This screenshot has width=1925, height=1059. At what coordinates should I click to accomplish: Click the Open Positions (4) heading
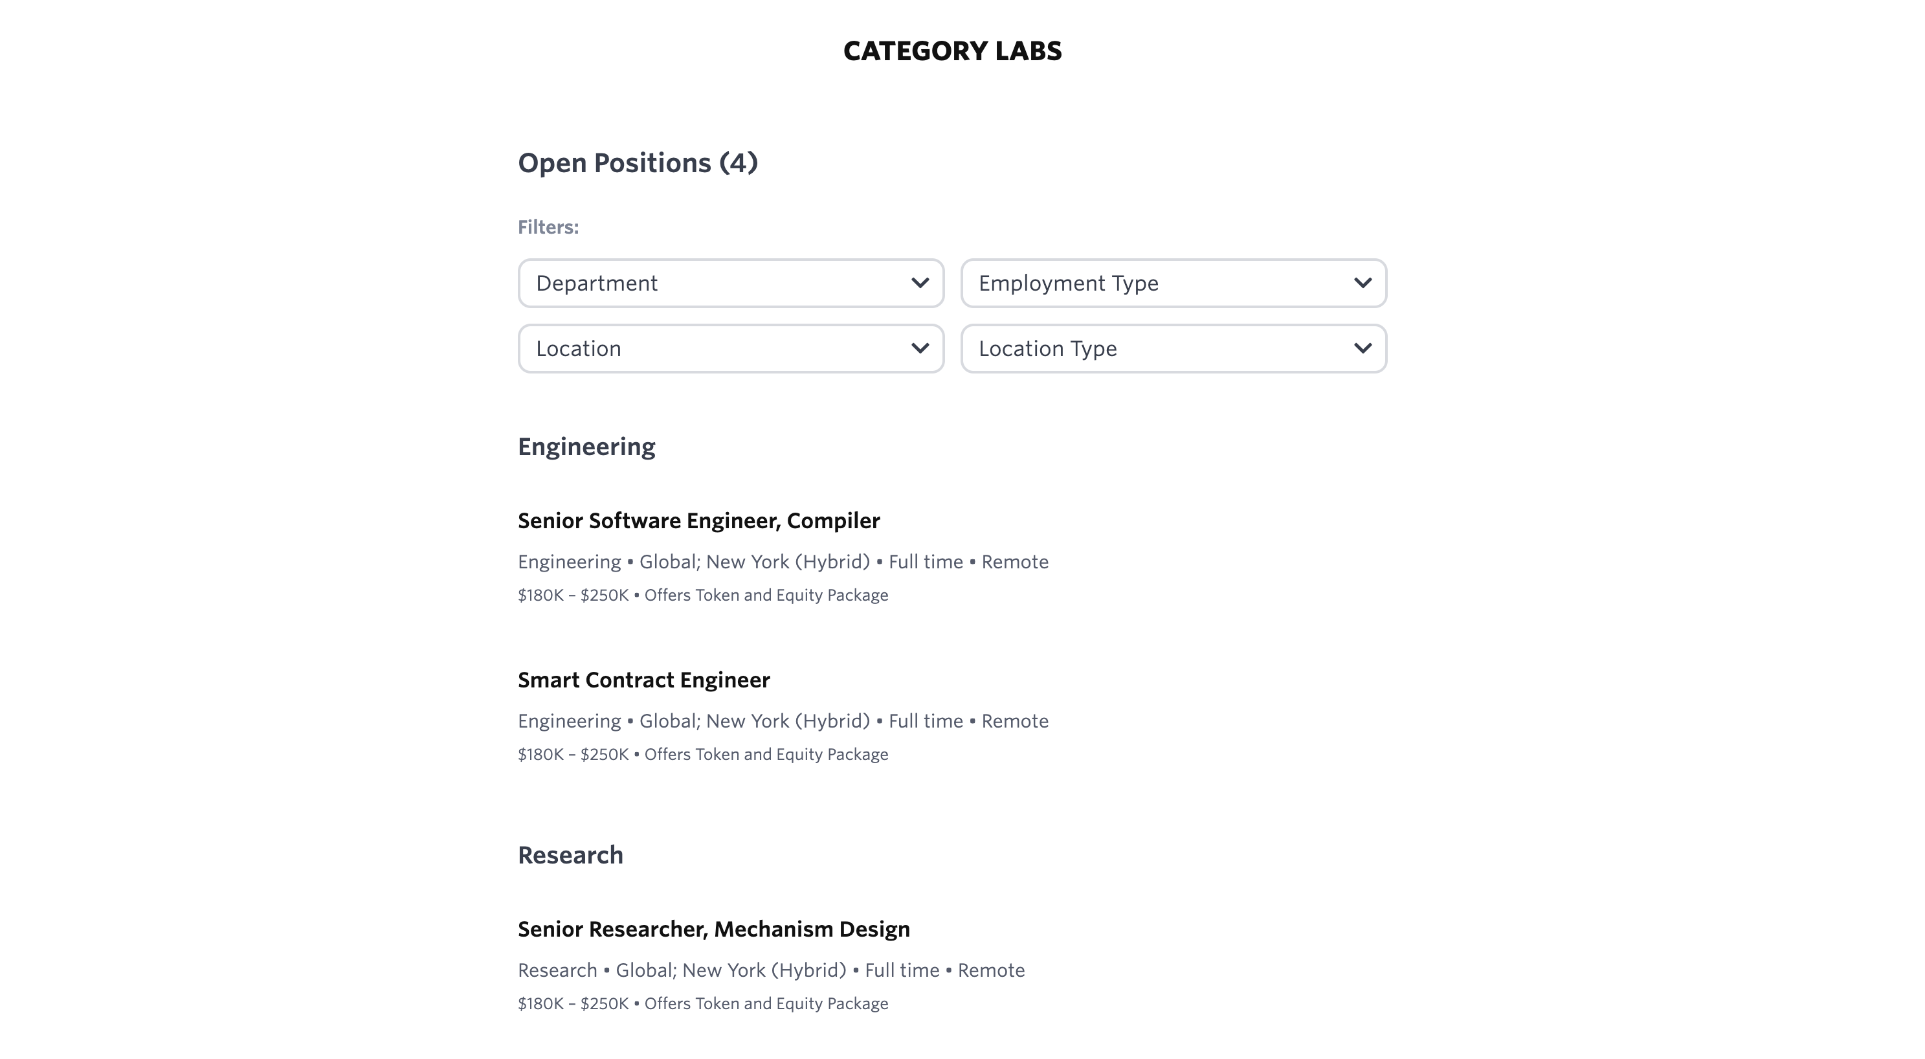tap(638, 163)
